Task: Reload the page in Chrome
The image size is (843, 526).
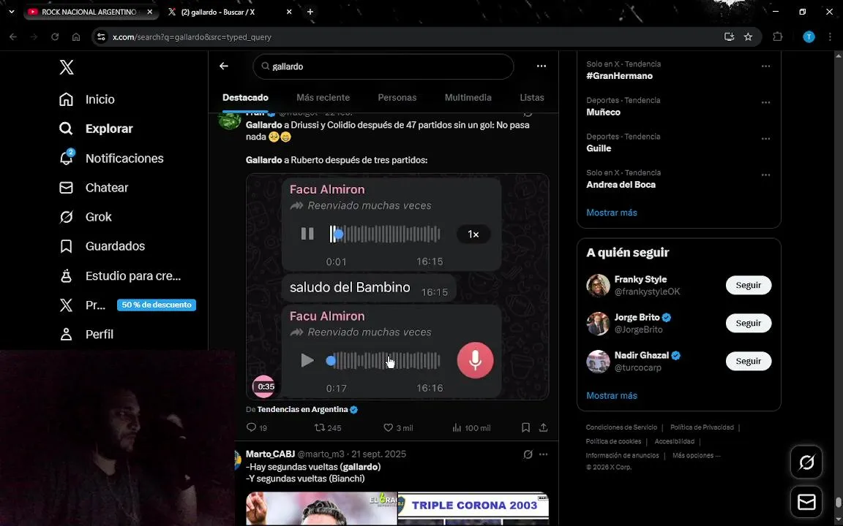Action: pos(55,37)
